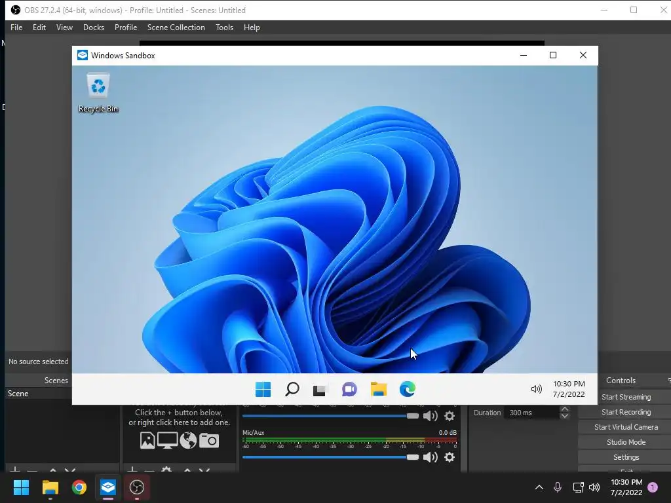The height and width of the screenshot is (503, 671).
Task: Open the View menu in OBS
Action: point(64,28)
